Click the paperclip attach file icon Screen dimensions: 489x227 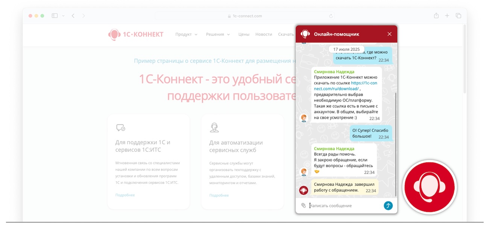pyautogui.click(x=303, y=206)
